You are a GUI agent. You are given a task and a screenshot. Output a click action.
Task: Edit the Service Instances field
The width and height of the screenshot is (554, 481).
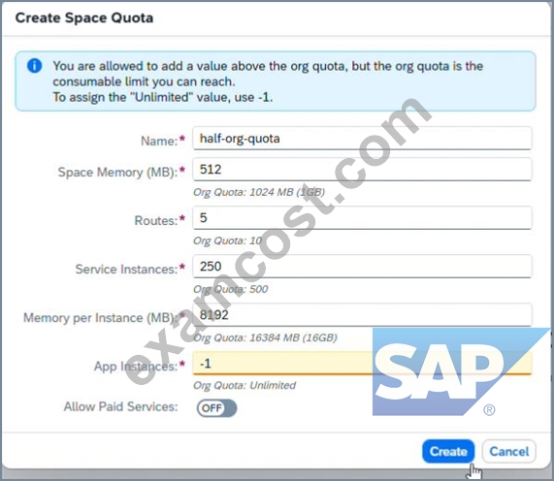[362, 267]
